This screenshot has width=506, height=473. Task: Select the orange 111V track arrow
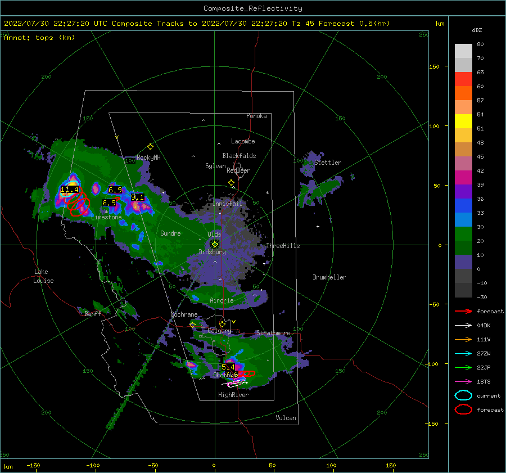coord(463,339)
